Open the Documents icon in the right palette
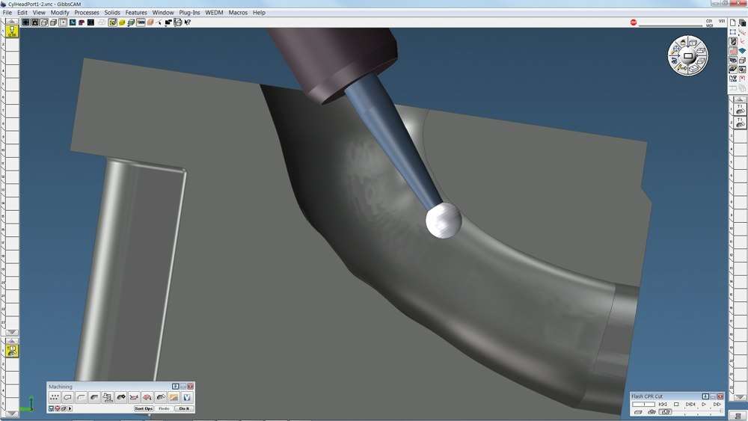The width and height of the screenshot is (748, 421). tap(742, 23)
